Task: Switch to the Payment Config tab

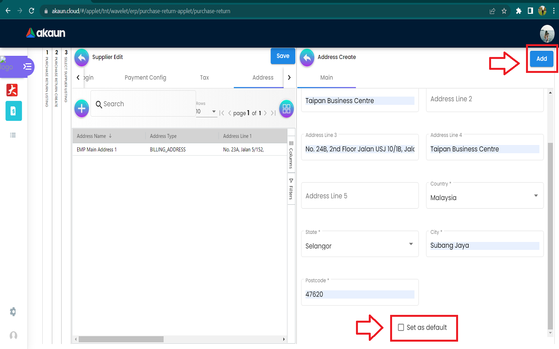Action: [145, 78]
